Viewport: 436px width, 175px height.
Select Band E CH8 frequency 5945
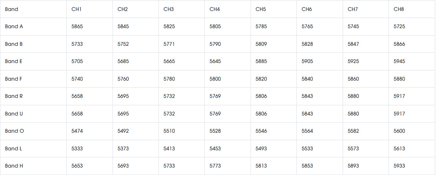click(x=399, y=61)
